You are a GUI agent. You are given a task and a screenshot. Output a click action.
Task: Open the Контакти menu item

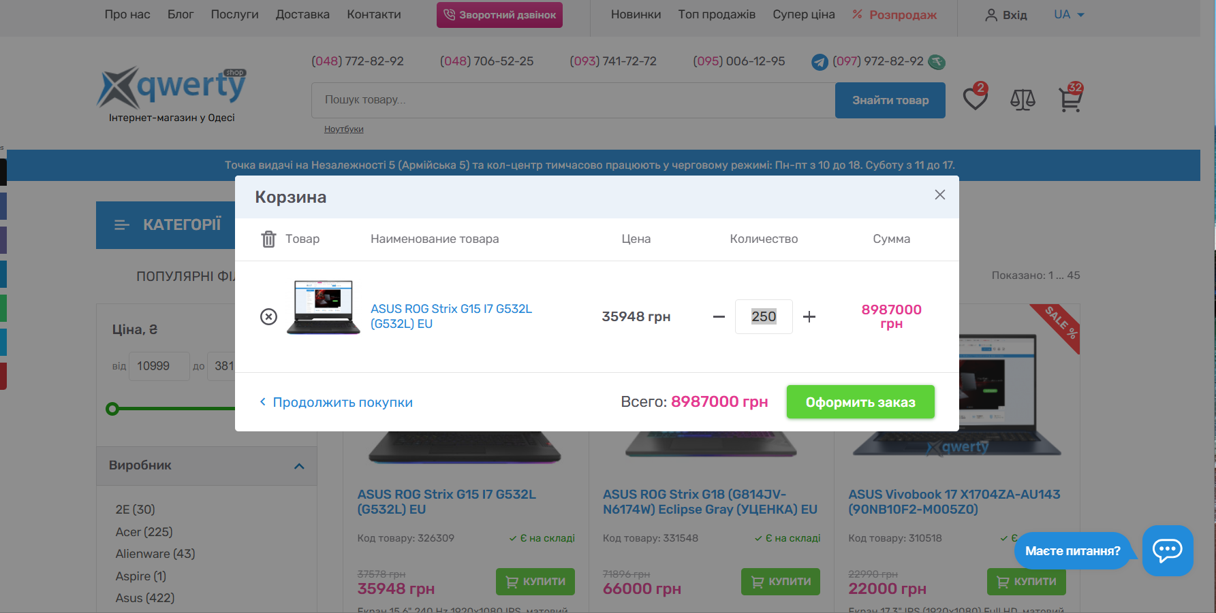tap(374, 14)
